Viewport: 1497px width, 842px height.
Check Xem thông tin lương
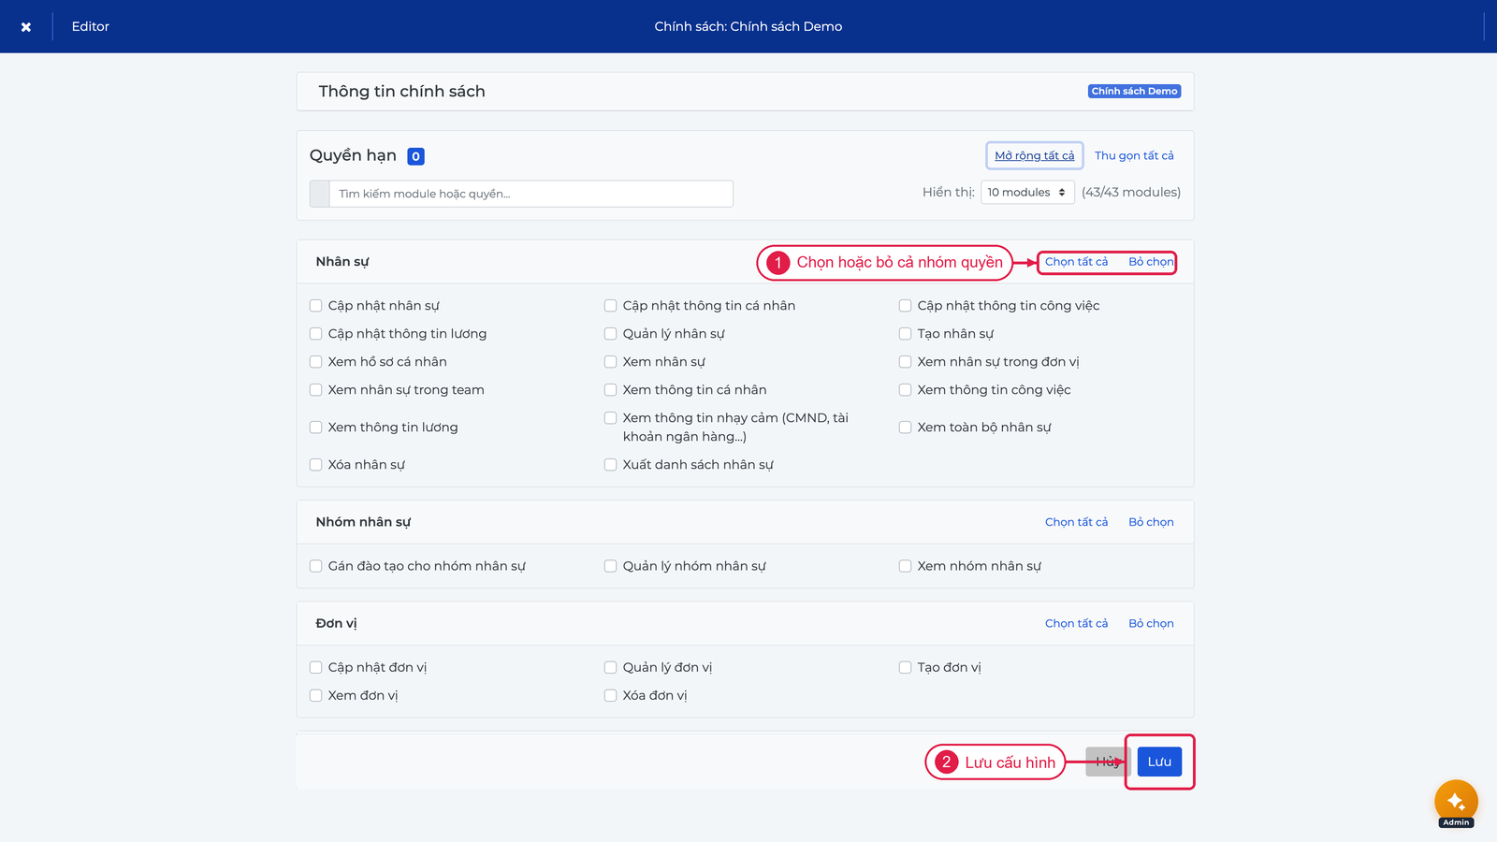click(316, 428)
